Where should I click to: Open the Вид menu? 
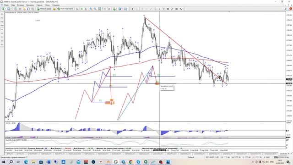(13, 5)
